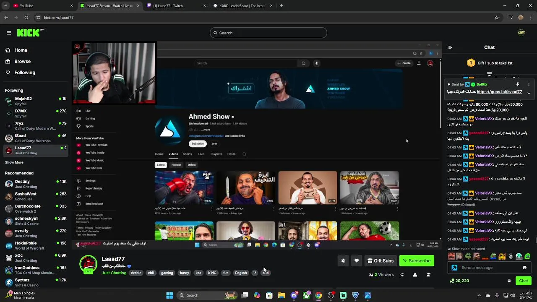Open a new browser tab
The width and height of the screenshot is (537, 302).
[x=281, y=6]
